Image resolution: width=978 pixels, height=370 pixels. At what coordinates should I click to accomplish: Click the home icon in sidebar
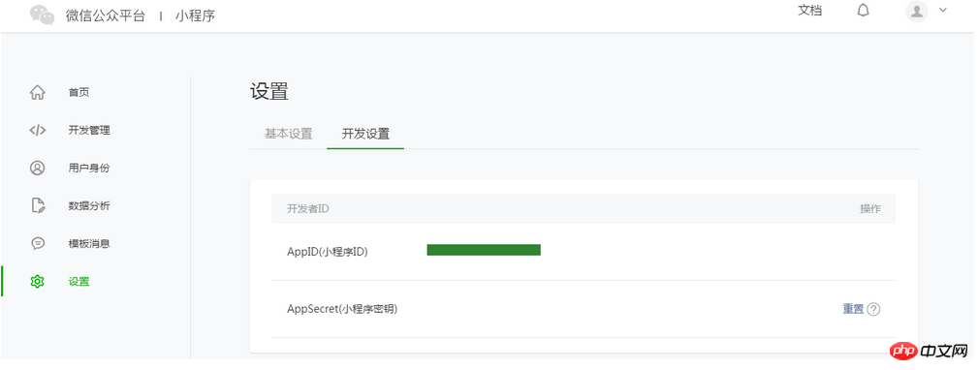[x=38, y=92]
